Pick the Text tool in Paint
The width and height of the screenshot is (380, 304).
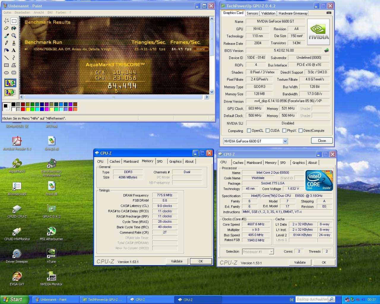(14, 50)
